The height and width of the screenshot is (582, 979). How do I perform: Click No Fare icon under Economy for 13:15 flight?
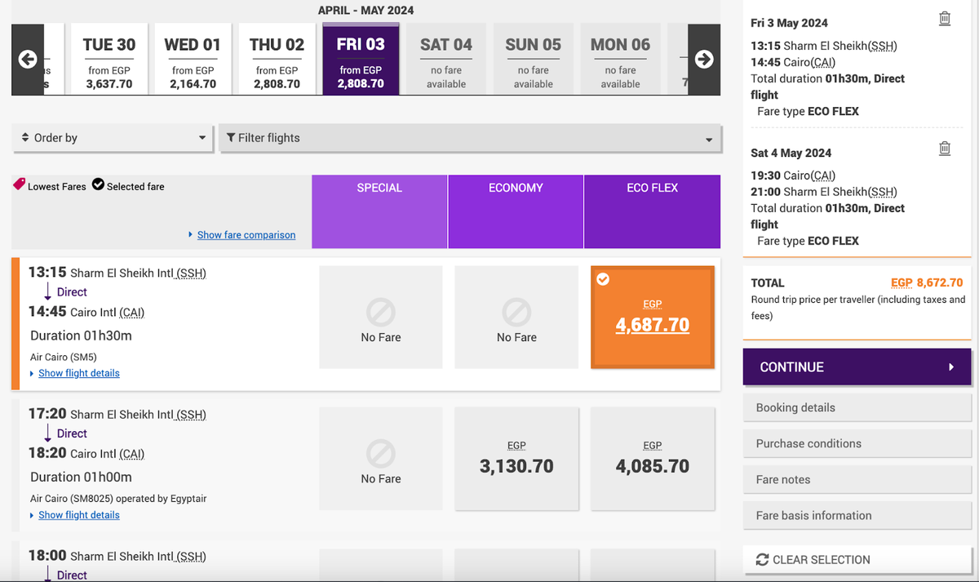point(516,311)
